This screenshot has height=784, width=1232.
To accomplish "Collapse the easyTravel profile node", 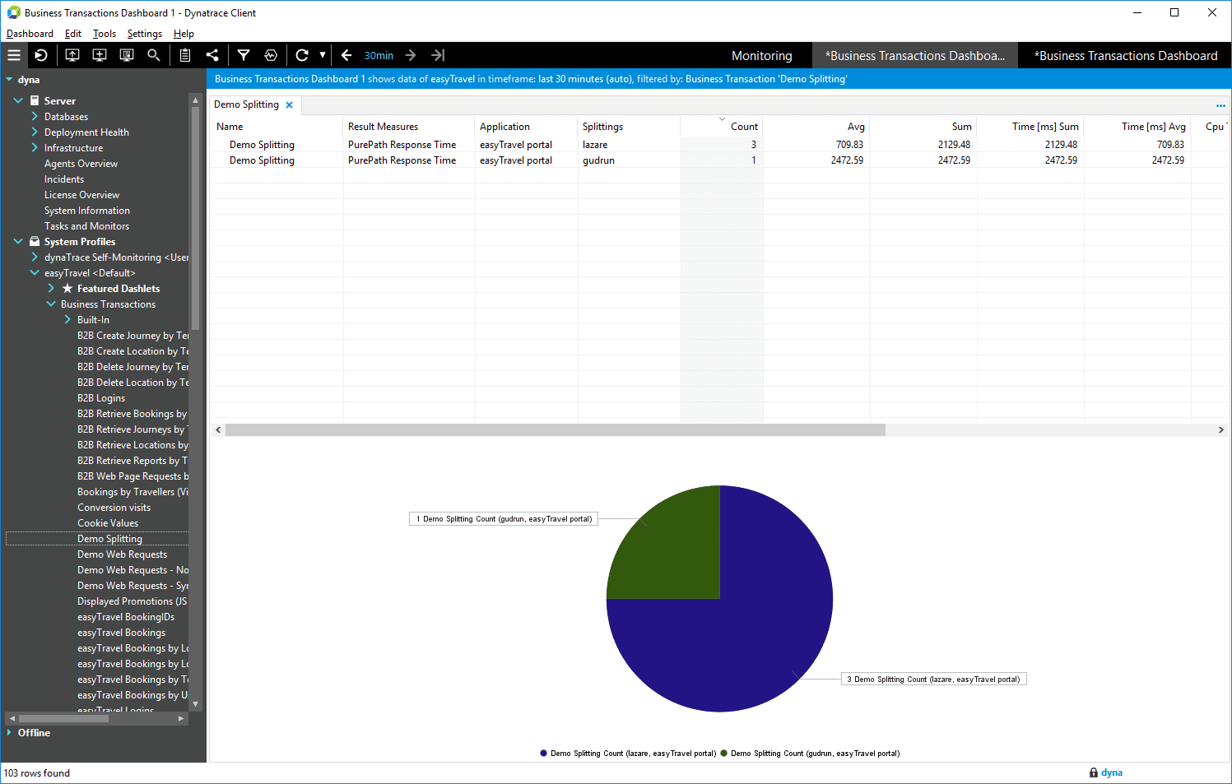I will click(x=35, y=272).
